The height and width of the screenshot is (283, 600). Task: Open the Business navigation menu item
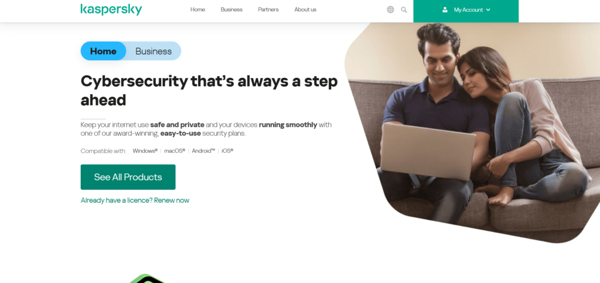(x=231, y=9)
